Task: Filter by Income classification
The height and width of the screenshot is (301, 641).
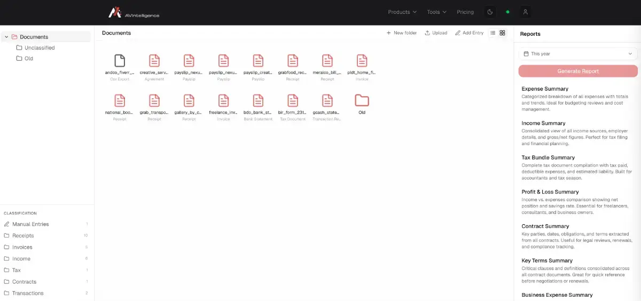Action: [x=46, y=259]
